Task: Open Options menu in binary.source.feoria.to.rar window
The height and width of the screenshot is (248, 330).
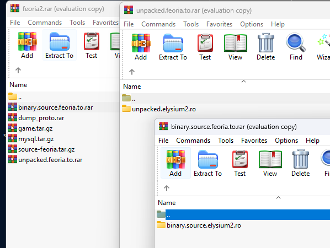Action: click(286, 141)
